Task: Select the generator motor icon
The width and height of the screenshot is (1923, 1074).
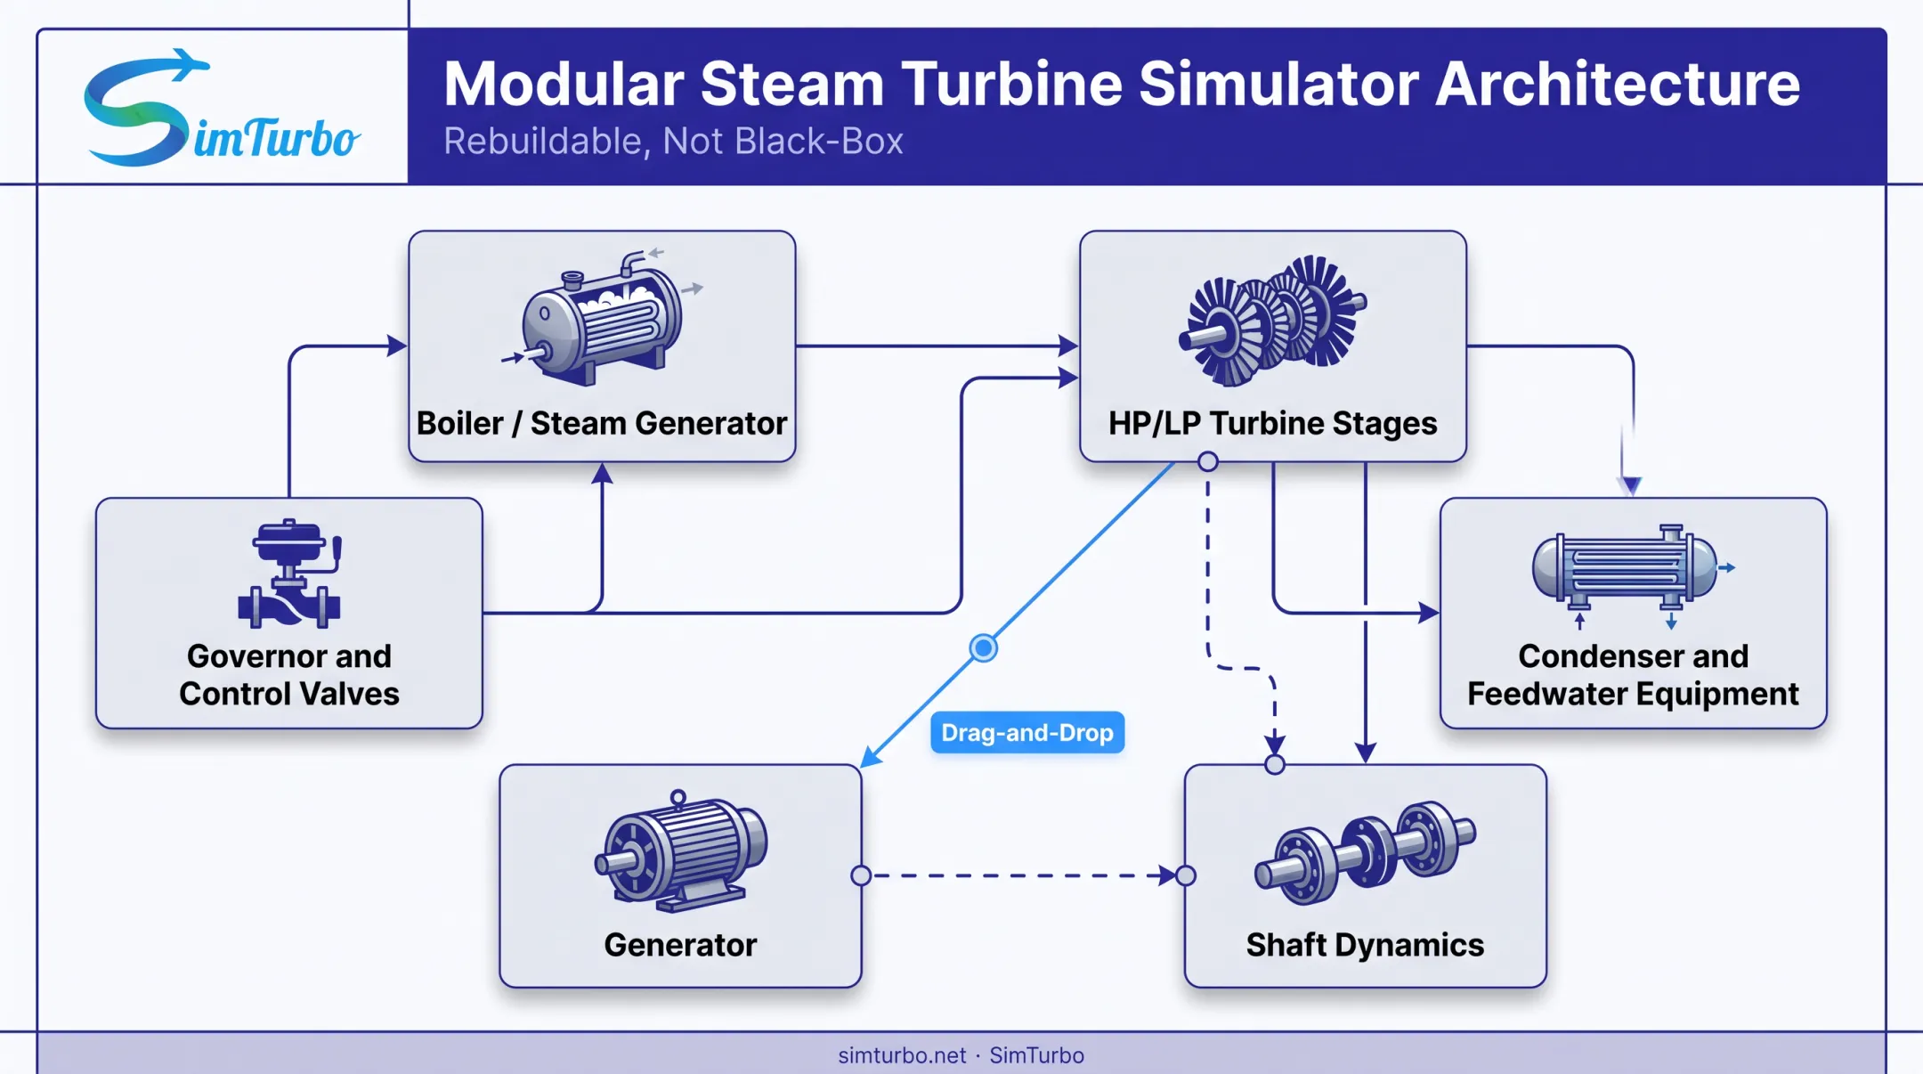Action: (x=680, y=850)
